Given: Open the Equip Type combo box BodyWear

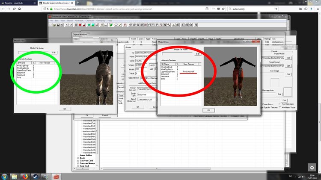Looking at the screenshot, I should 146,95.
